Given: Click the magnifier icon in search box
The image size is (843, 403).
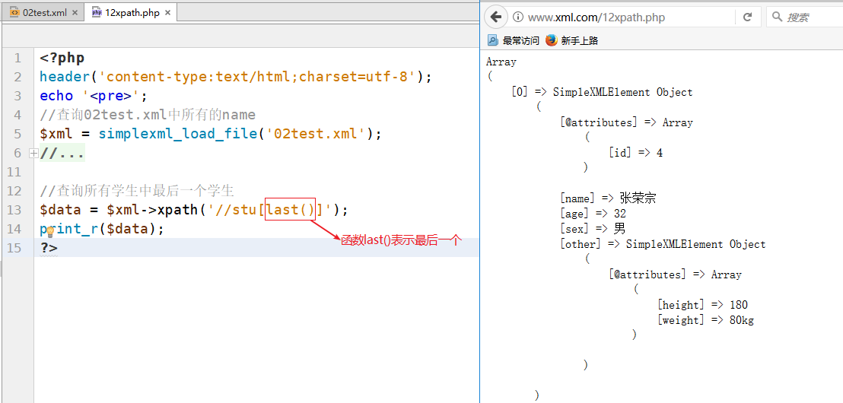Looking at the screenshot, I should (x=777, y=17).
